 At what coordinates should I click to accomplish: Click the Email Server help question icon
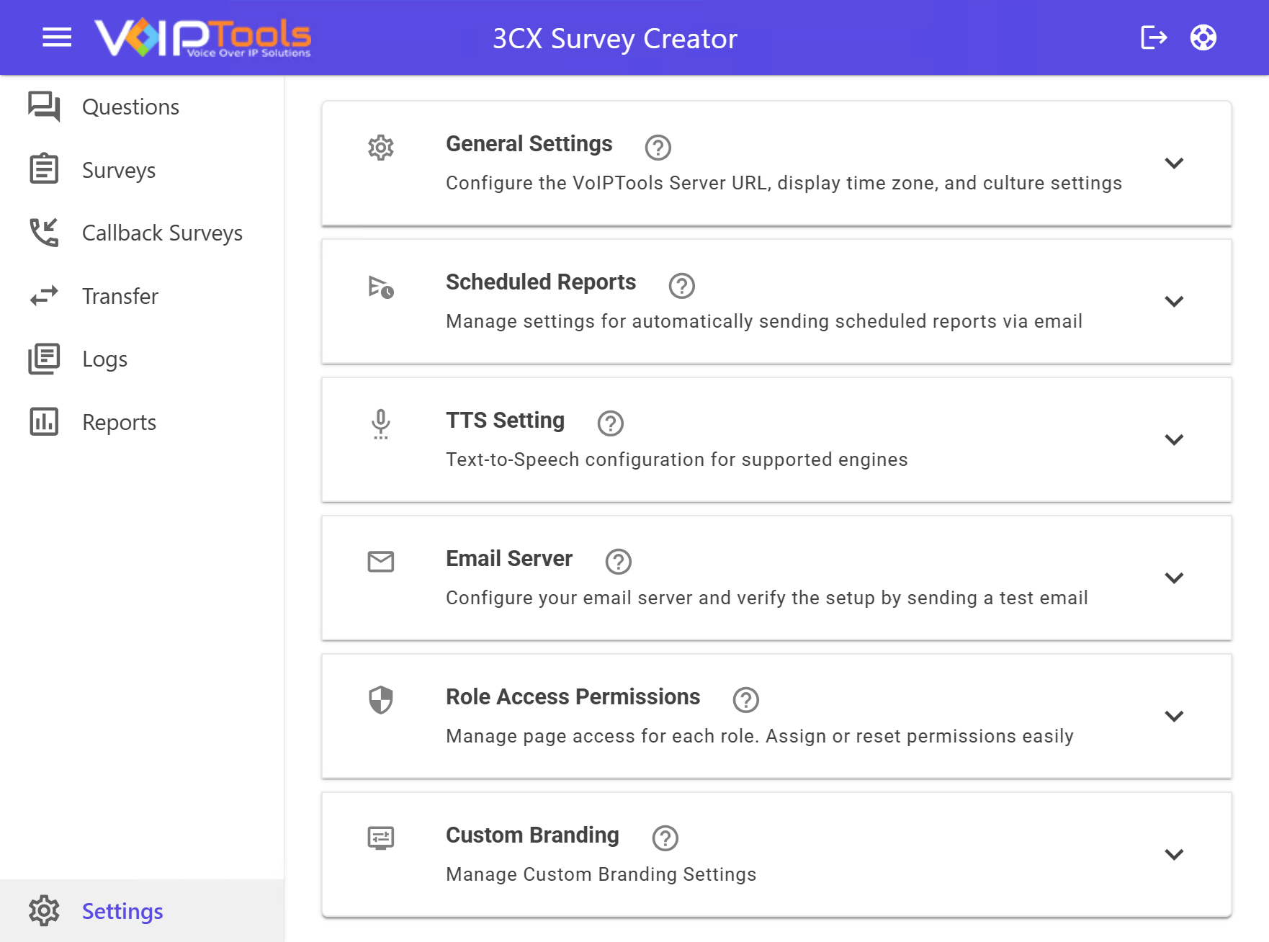[618, 562]
